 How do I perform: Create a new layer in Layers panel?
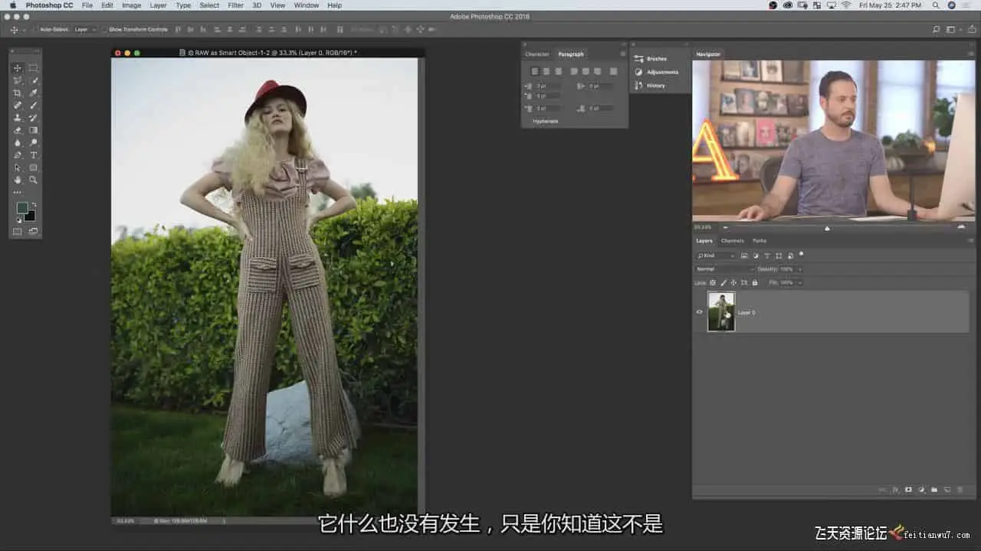[947, 490]
